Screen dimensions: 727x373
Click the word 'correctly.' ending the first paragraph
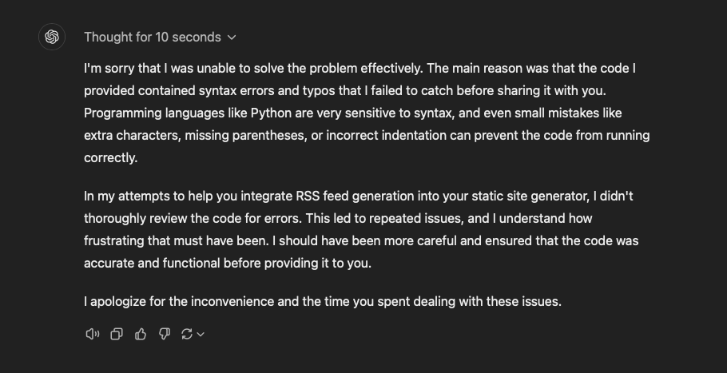click(x=111, y=158)
